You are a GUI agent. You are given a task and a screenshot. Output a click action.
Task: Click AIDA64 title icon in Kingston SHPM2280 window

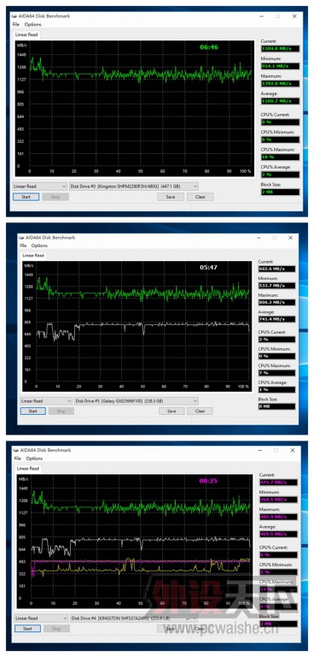(x=15, y=16)
